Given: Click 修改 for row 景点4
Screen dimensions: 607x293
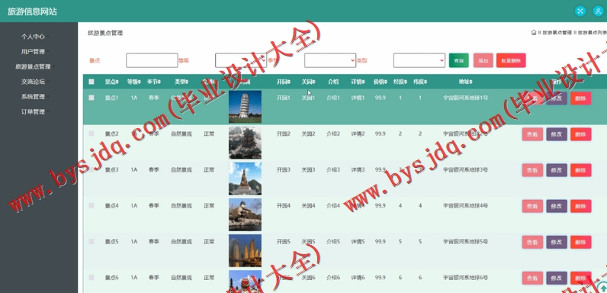Looking at the screenshot, I should (557, 206).
